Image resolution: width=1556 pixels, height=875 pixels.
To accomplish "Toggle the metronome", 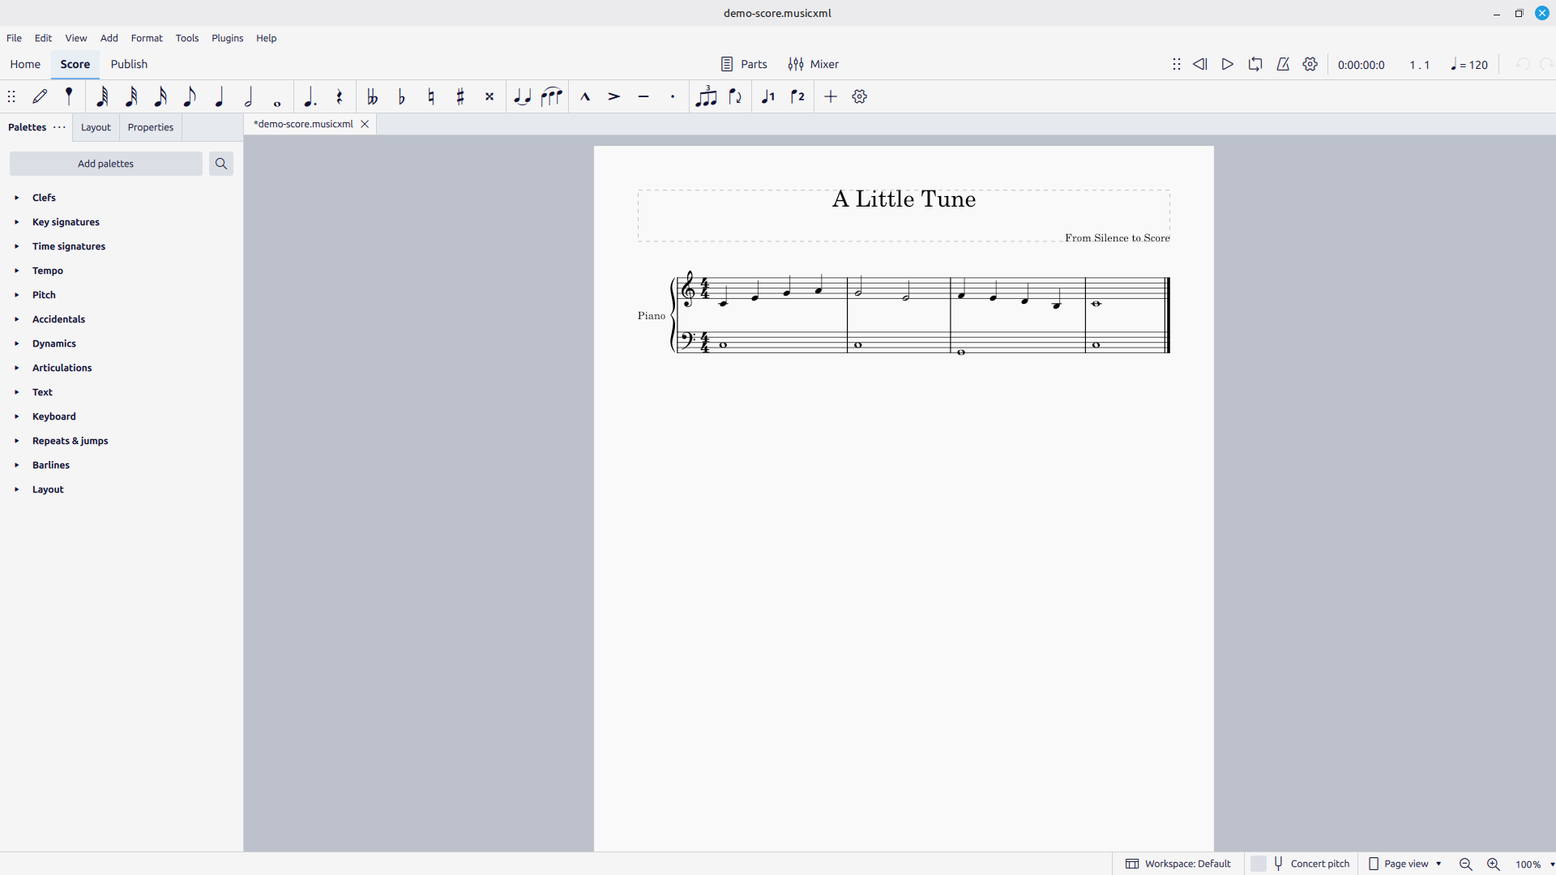I will [1283, 64].
